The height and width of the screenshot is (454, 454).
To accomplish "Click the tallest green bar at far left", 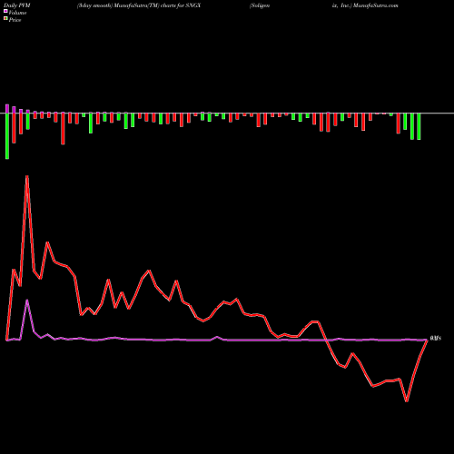I will pos(7,136).
